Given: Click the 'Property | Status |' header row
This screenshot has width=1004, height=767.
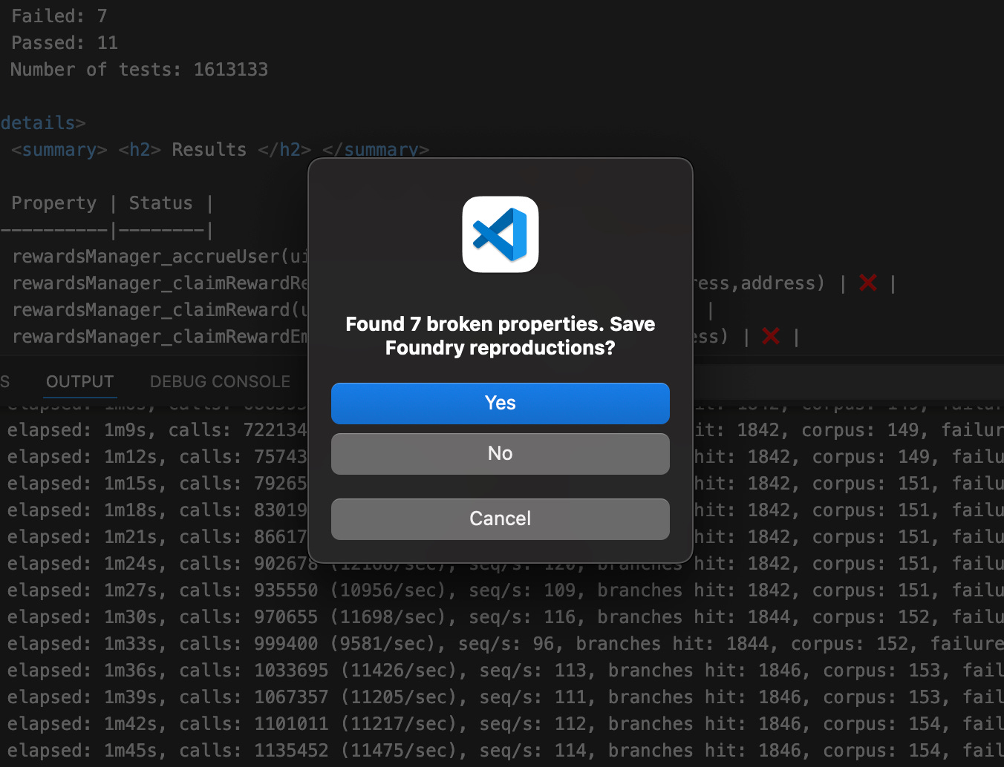Looking at the screenshot, I should pos(112,203).
